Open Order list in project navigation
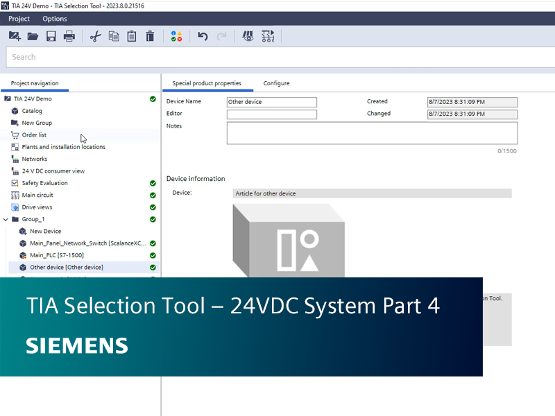The width and height of the screenshot is (555, 416). [34, 135]
